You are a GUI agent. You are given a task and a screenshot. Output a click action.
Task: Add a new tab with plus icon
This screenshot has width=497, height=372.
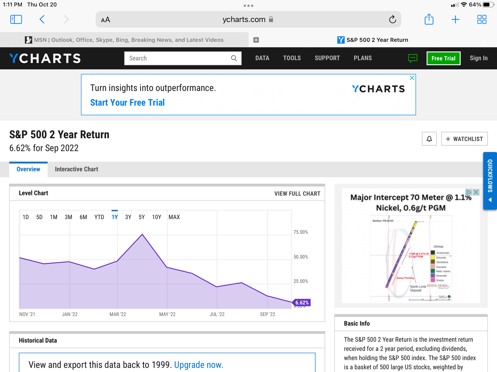[x=455, y=20]
